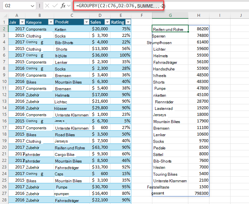The image size is (249, 204).
Task: Click the 'Wheels' result cell
Action: (170, 75)
